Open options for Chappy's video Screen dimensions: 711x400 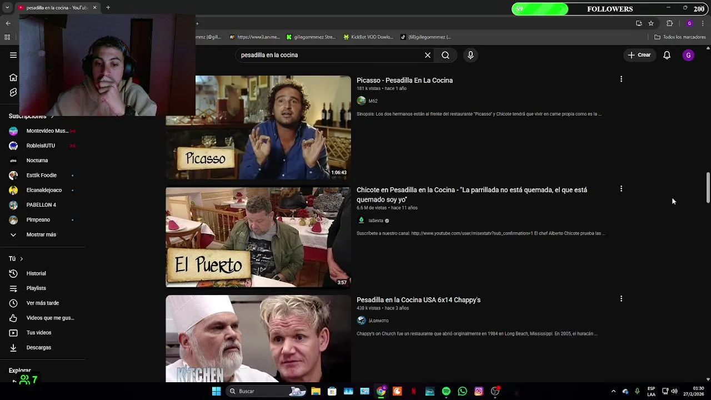click(621, 299)
